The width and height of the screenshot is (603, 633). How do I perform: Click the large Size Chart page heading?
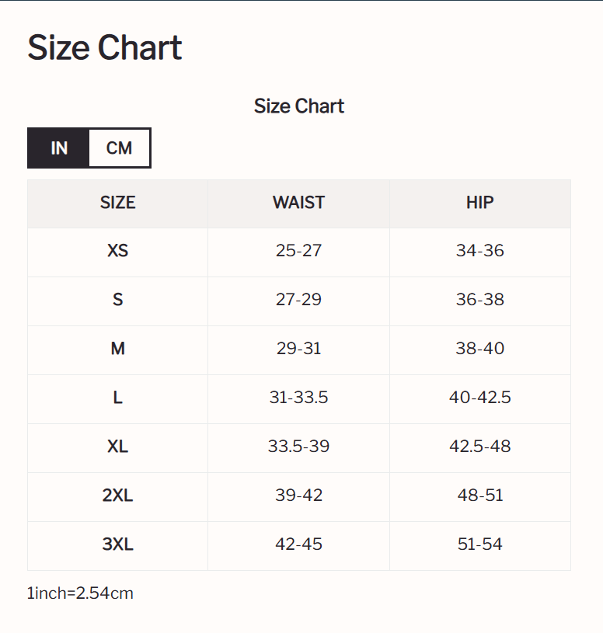point(105,48)
